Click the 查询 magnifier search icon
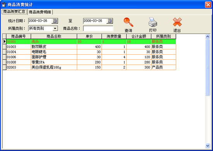The height and width of the screenshot is (151, 213). click(x=128, y=22)
